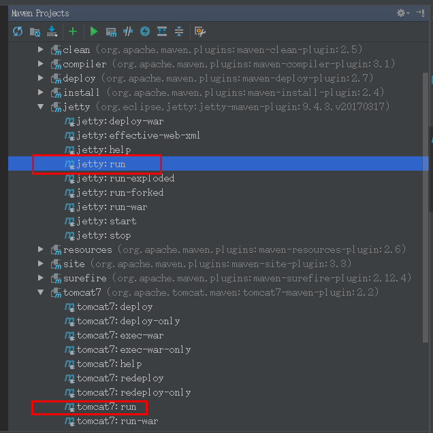Click Download Sources and Documentation icon
Screen dimensions: 433x433
pos(52,31)
